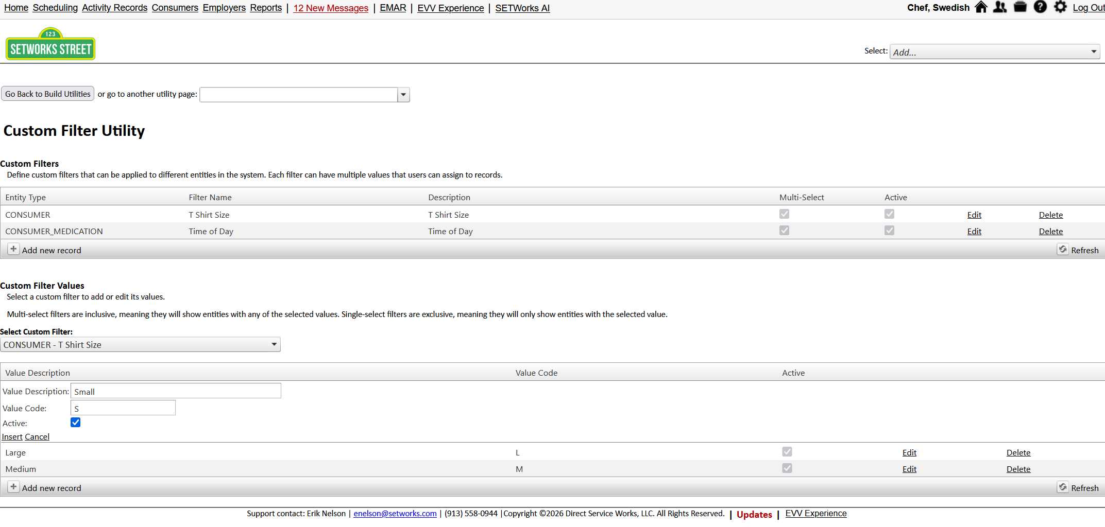The image size is (1105, 527).
Task: Toggle Active checkbox for the Large value
Action: (x=787, y=452)
